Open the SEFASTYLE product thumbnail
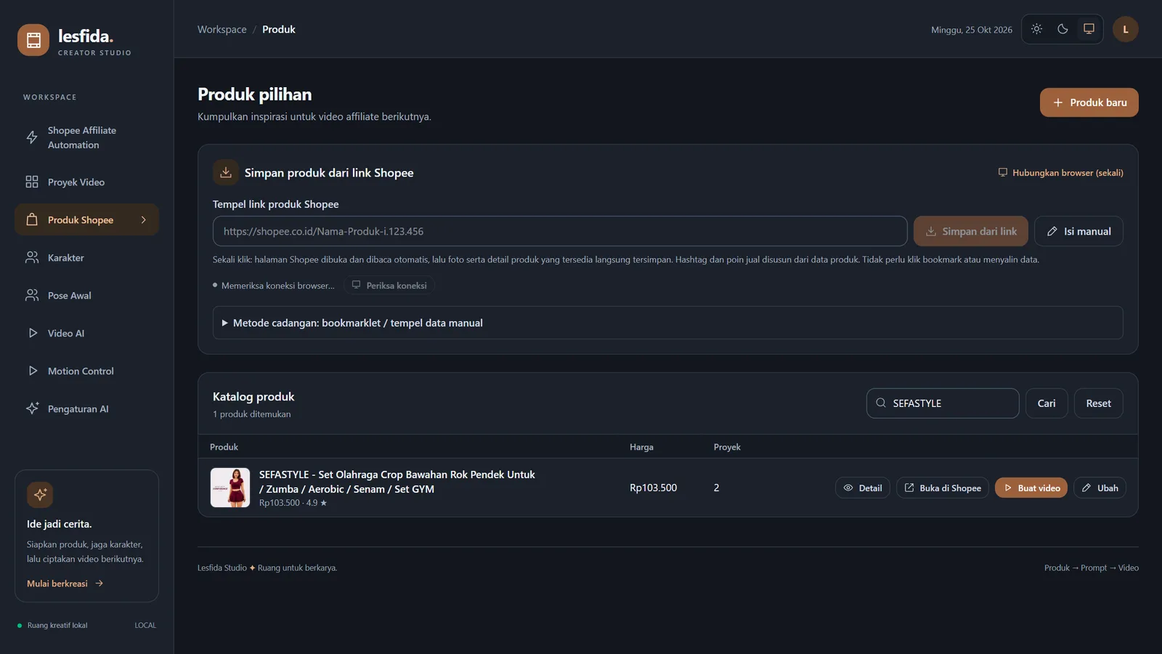 pos(230,488)
